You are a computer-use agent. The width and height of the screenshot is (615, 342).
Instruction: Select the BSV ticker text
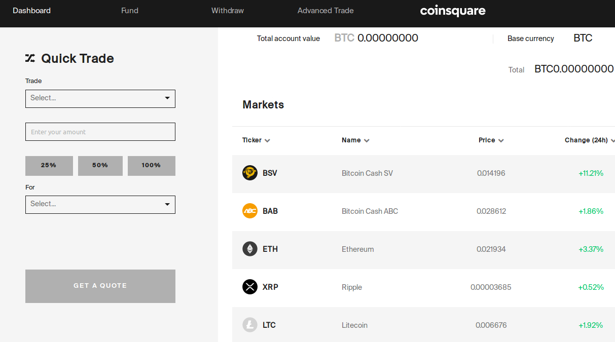point(270,173)
